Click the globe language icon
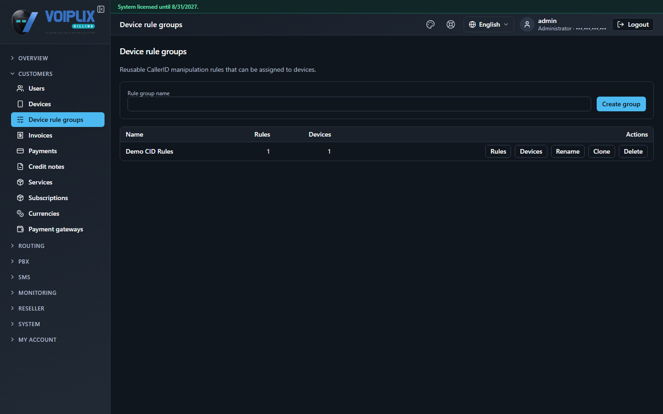The height and width of the screenshot is (414, 663). pos(472,24)
